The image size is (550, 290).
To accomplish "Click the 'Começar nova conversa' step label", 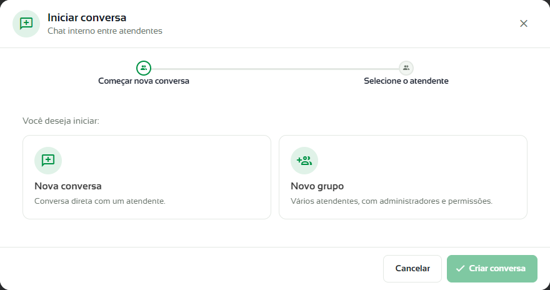I will 144,81.
